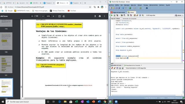This screenshot has width=185, height=104.
Task: Click the Commit icon in SQL worksheet toolbar
Action: coord(128,15)
